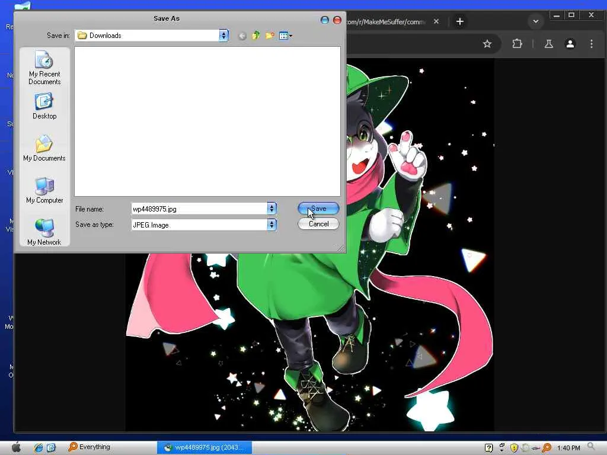Switch to wp4489975.jpg taskbar window
Image resolution: width=607 pixels, height=455 pixels.
(x=205, y=448)
